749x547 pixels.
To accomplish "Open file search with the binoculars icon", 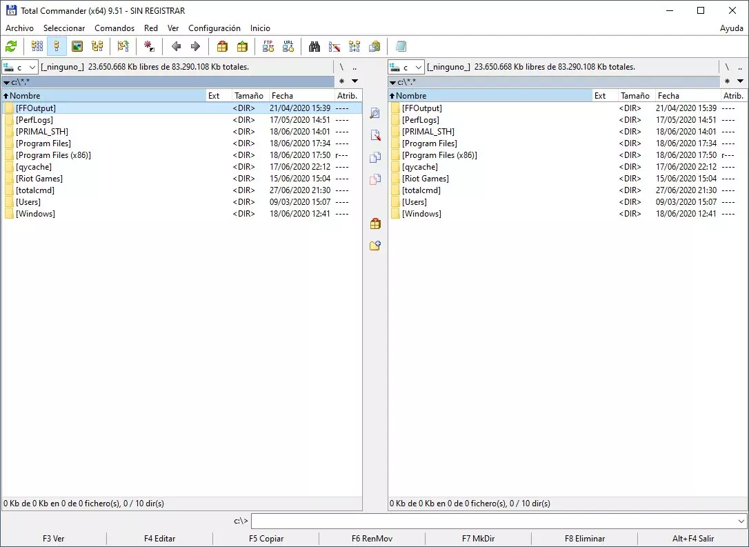I will 314,46.
